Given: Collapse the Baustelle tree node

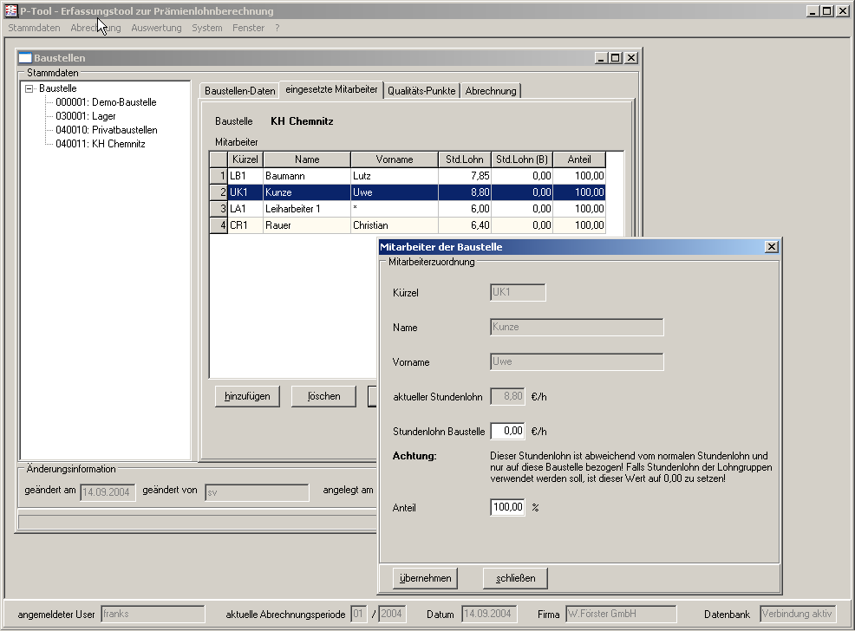Looking at the screenshot, I should tap(29, 88).
